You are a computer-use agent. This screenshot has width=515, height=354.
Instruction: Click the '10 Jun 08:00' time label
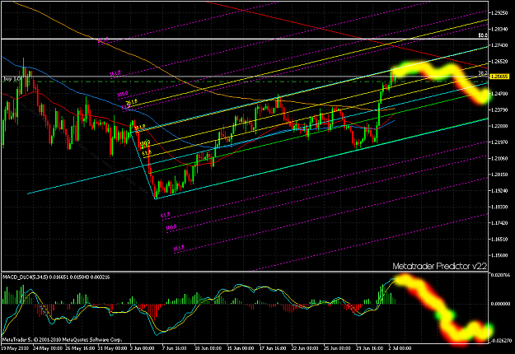pyautogui.click(x=208, y=348)
